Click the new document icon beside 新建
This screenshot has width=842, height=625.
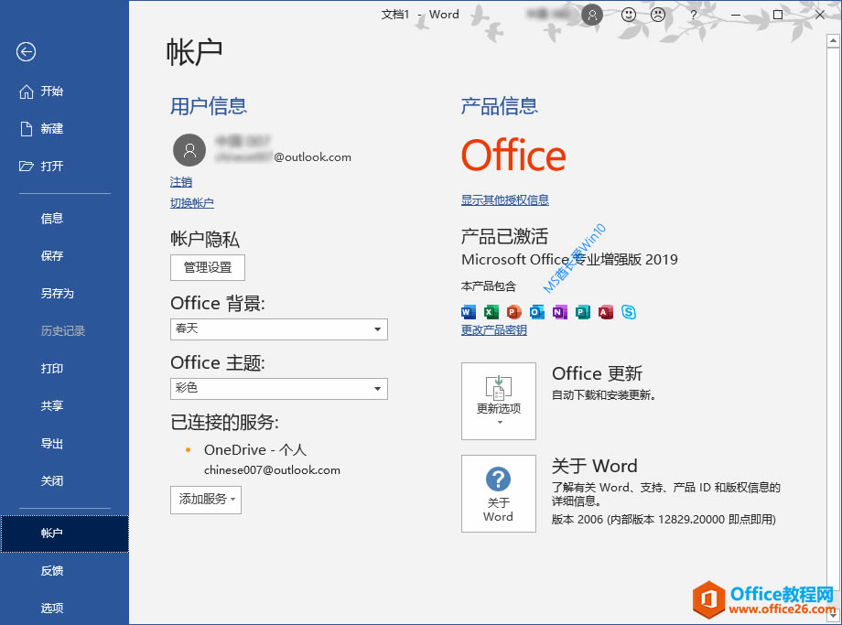27,129
